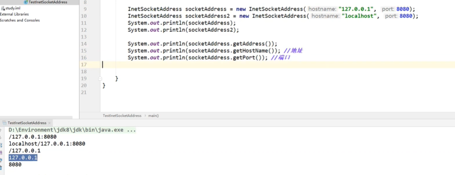Click the "localhost" string literal in code

[x=359, y=16]
